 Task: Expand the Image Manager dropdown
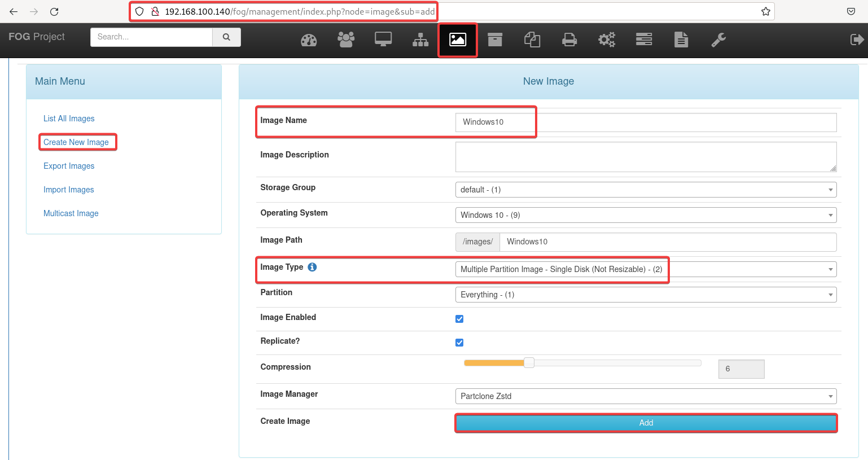[646, 396]
